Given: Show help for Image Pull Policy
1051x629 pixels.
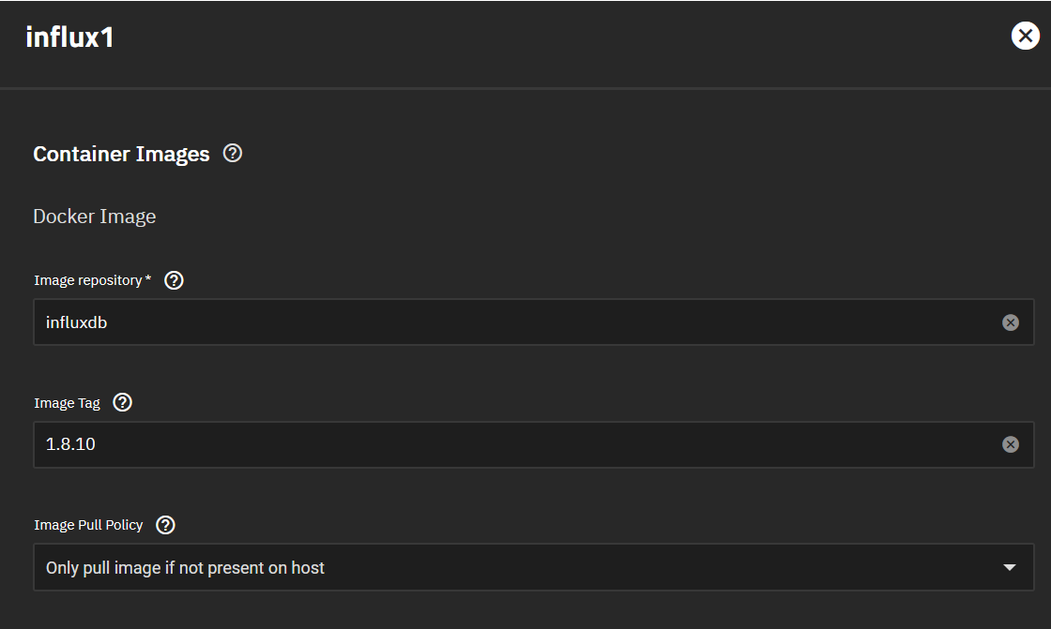Looking at the screenshot, I should [165, 525].
